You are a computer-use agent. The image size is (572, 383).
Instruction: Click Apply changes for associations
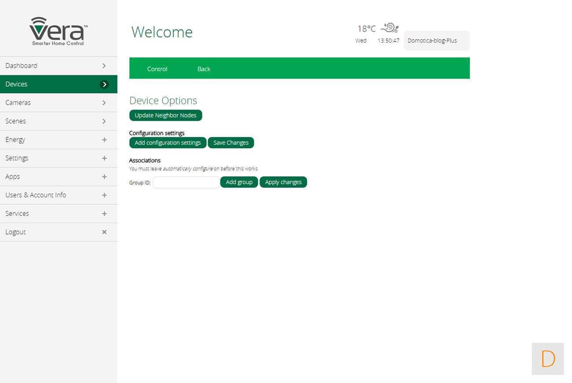[x=283, y=182]
